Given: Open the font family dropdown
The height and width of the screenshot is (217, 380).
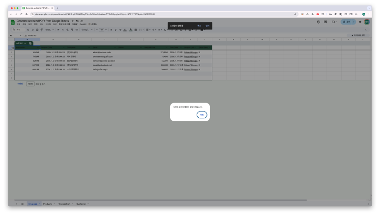Looking at the screenshot, I should click(x=86, y=30).
